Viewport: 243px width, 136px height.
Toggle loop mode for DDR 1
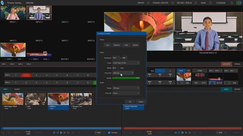pos(68,133)
